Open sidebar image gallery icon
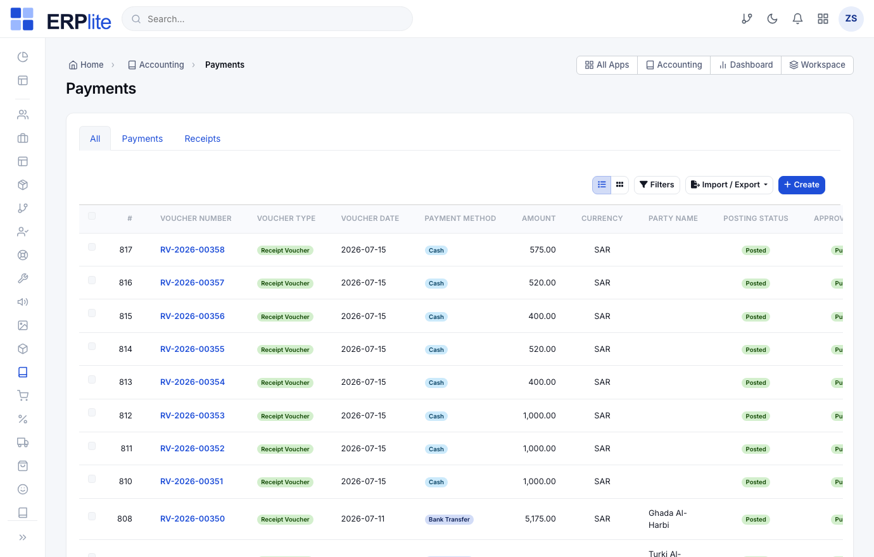This screenshot has width=874, height=557. pyautogui.click(x=23, y=325)
